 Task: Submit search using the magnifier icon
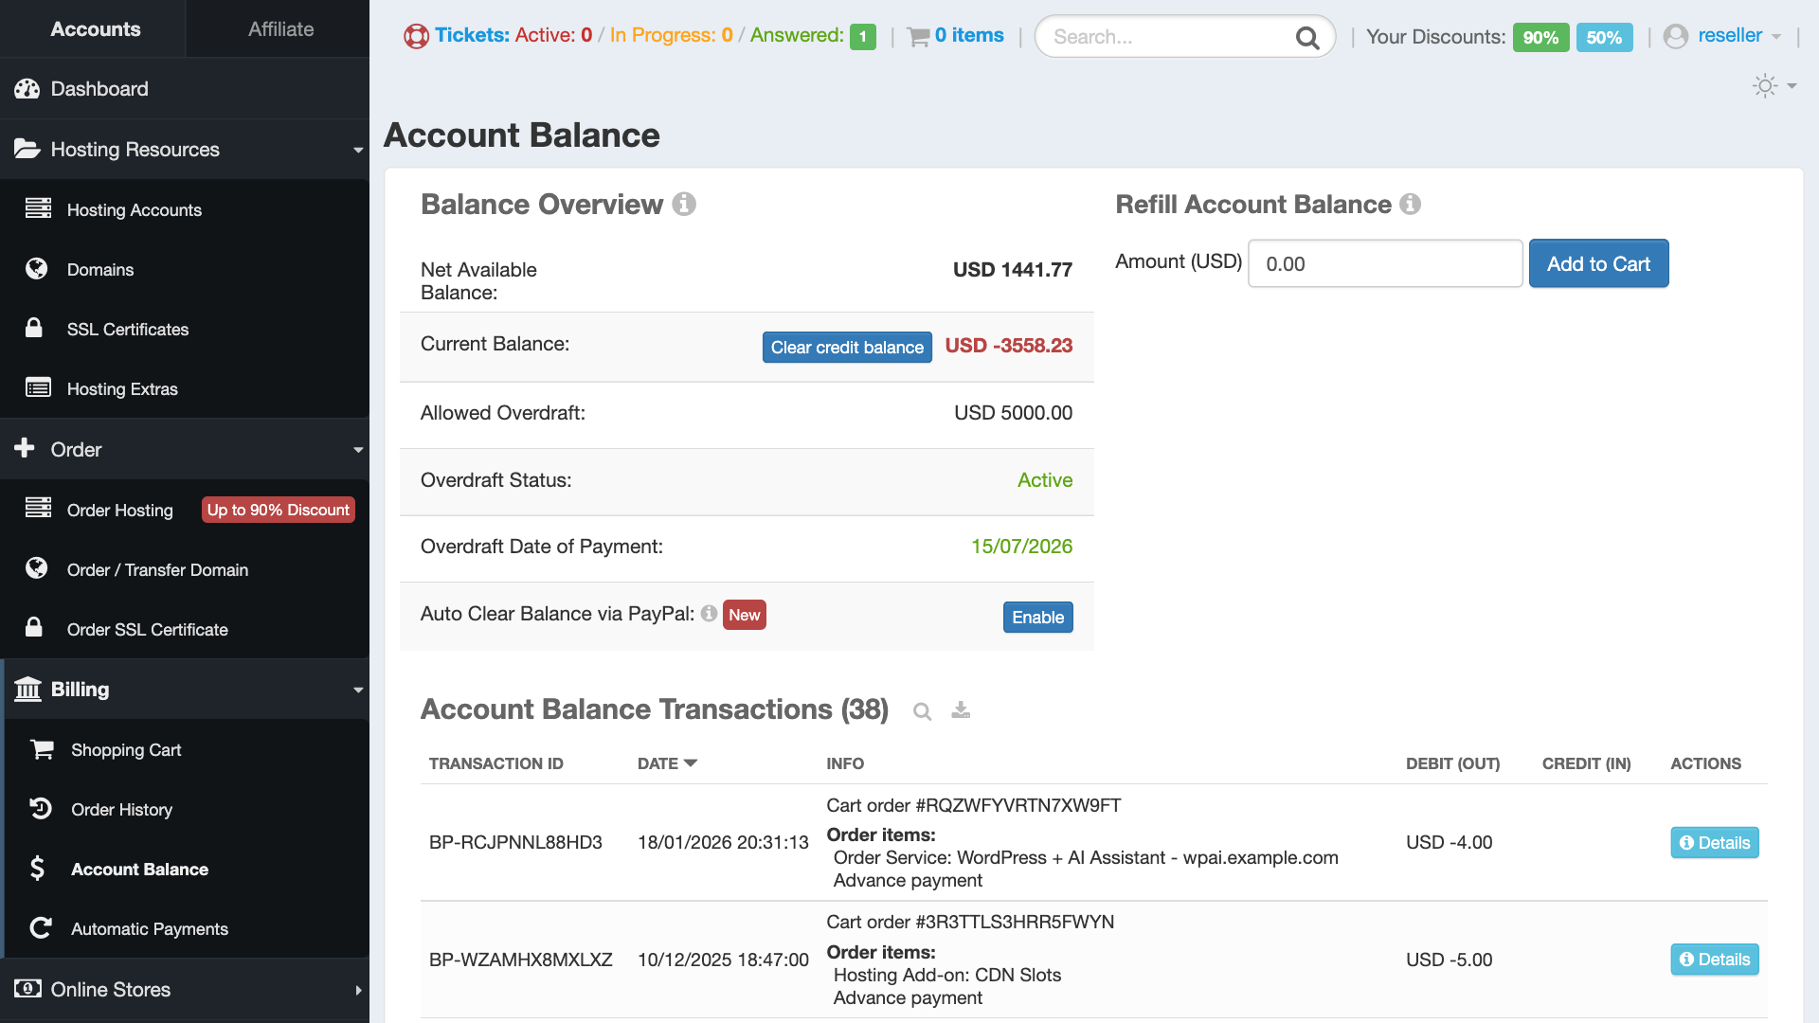click(1307, 38)
